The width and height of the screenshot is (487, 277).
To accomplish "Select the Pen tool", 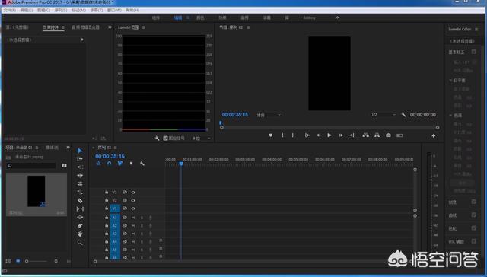I will click(80, 226).
